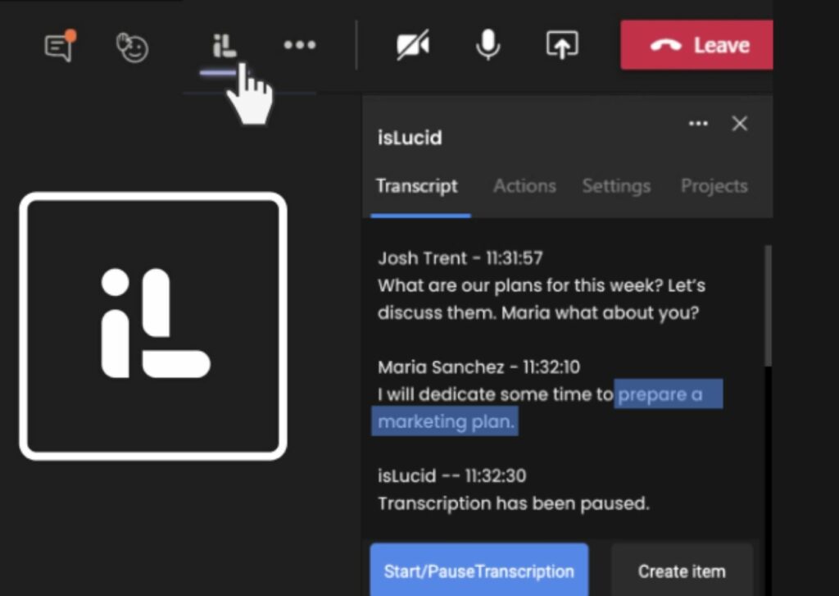The image size is (839, 596).
Task: Click the "What are our plans for this week?" text
Action: tap(520, 285)
